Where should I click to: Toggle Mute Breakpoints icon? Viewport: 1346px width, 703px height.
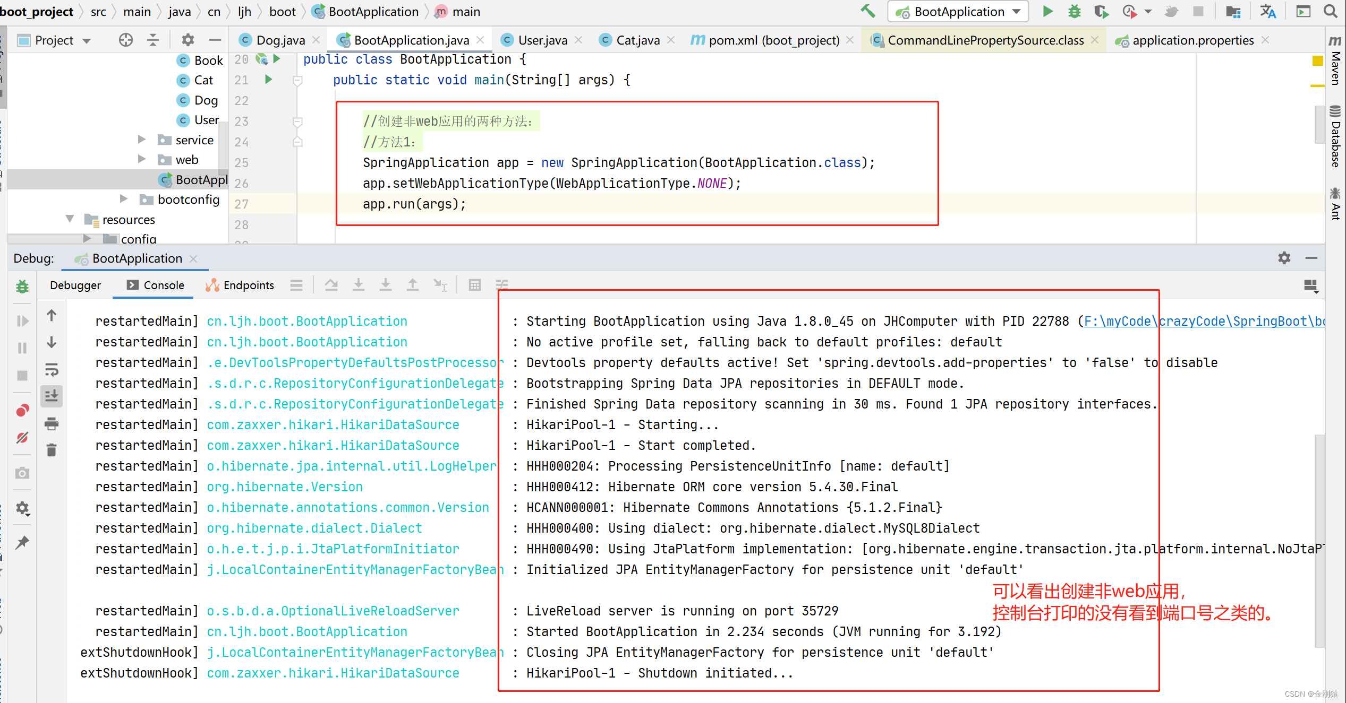[22, 438]
